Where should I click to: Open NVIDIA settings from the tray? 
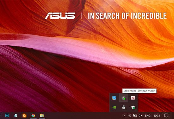[114, 107]
